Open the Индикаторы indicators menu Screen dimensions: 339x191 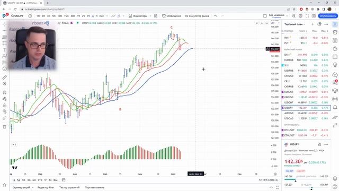tap(138, 16)
